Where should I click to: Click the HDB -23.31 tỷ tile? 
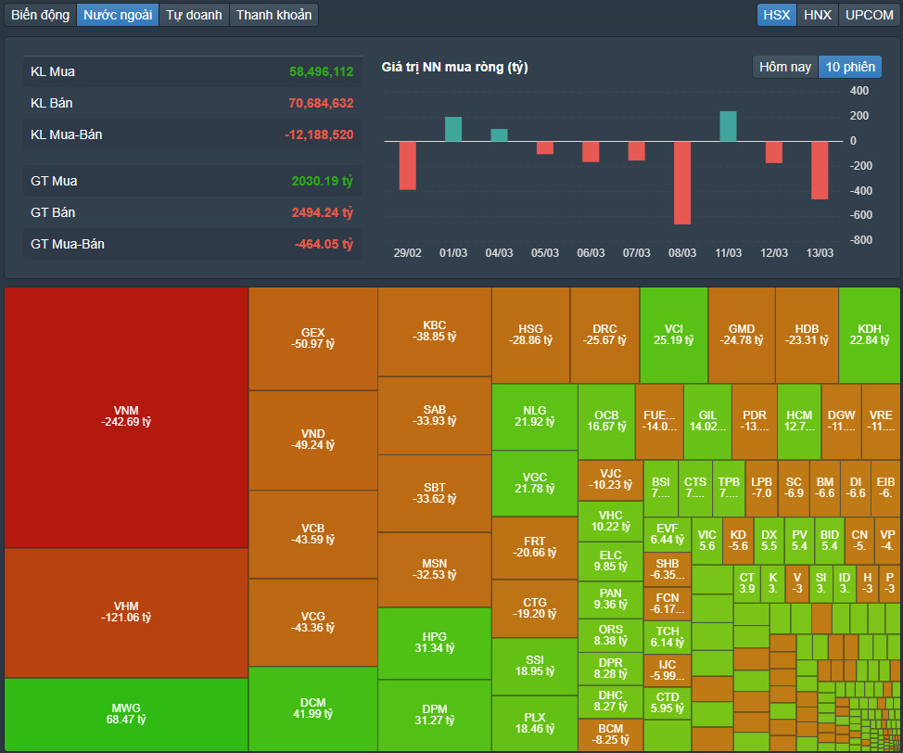(807, 336)
